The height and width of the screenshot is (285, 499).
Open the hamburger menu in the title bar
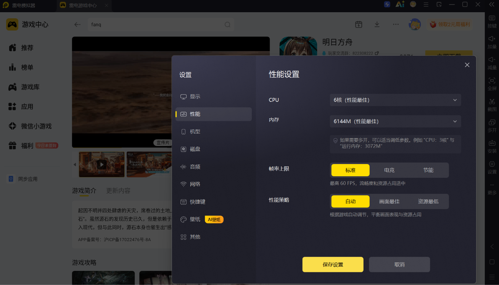point(426,5)
